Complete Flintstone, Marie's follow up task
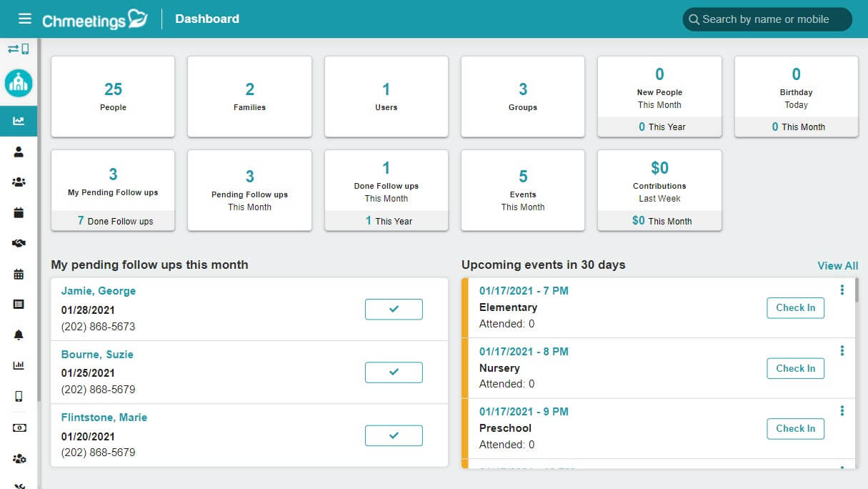Viewport: 868px width, 489px height. (x=394, y=435)
